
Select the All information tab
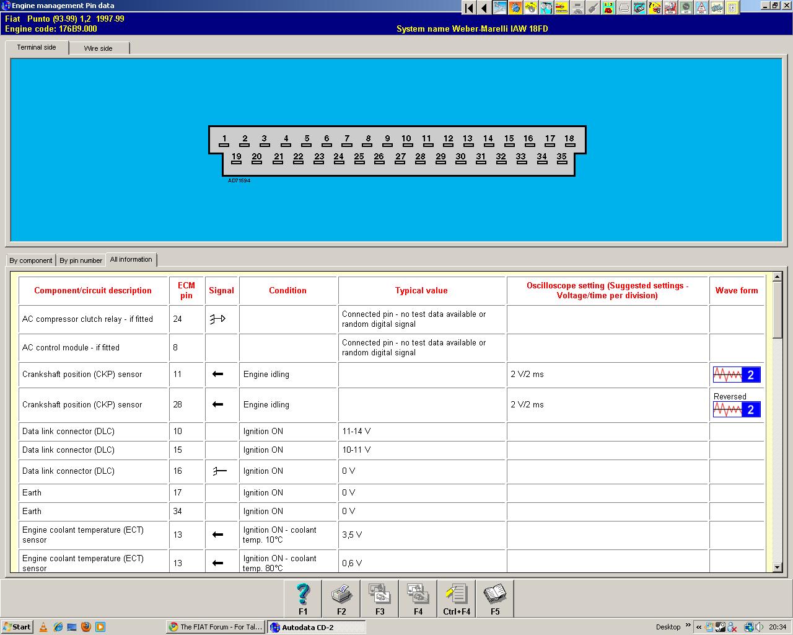click(x=131, y=260)
